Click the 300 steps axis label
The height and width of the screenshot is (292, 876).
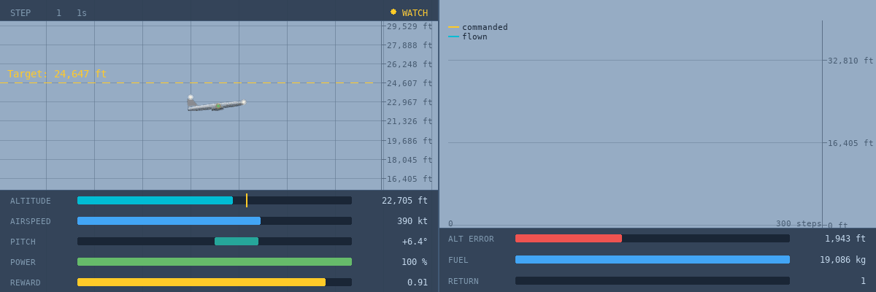coord(799,224)
